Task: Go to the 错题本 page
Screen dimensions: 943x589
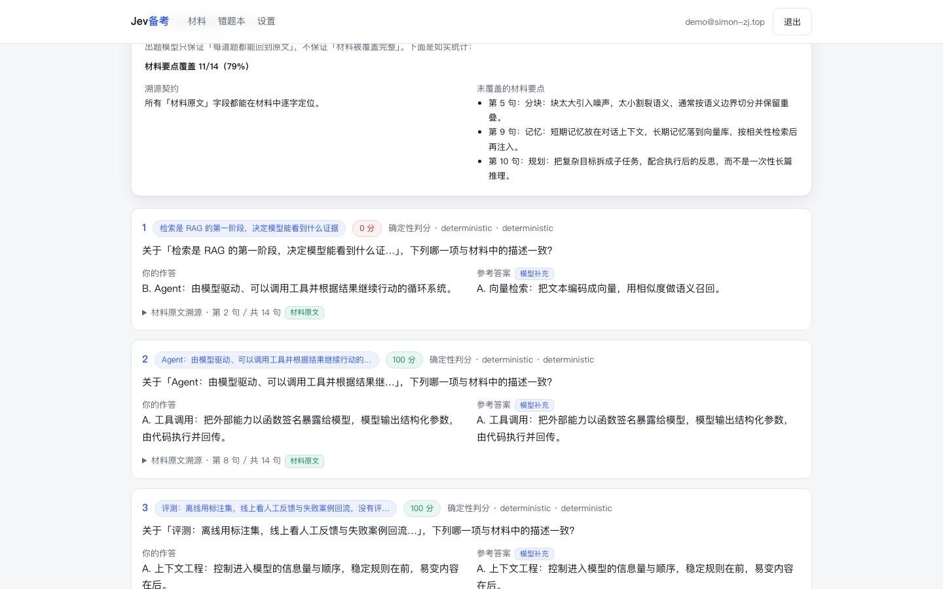Action: (x=232, y=22)
